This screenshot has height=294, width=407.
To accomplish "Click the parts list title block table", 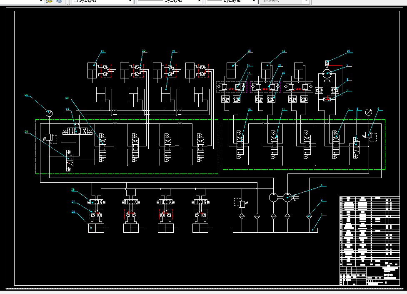I will coord(370,241).
